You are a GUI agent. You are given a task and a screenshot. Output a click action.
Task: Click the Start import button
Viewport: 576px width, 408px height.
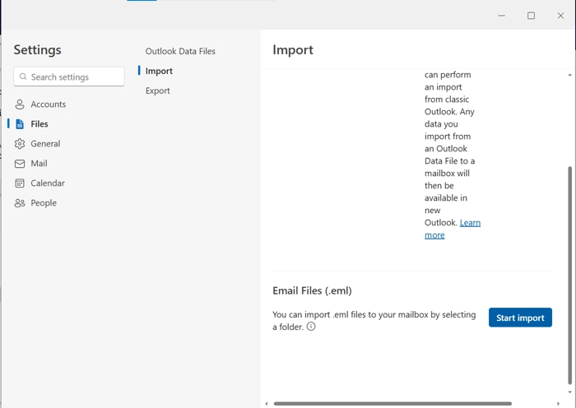tap(520, 318)
